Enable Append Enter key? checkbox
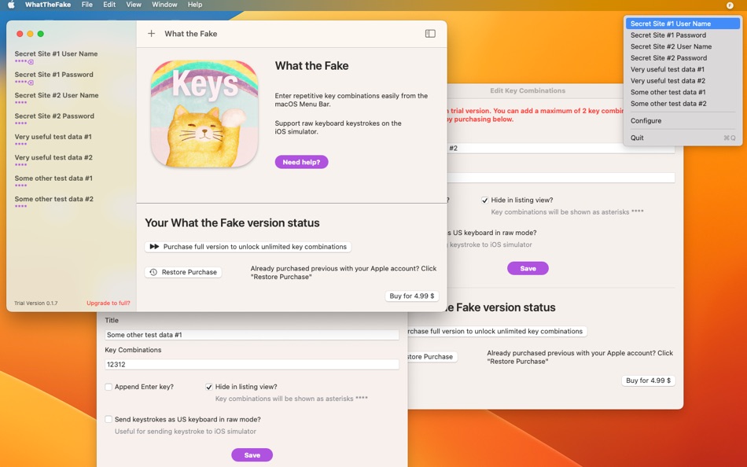 [109, 387]
